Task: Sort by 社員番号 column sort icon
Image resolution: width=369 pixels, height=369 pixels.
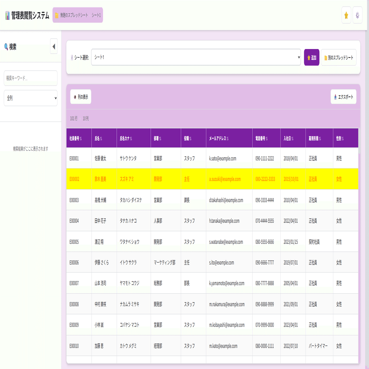Action: tap(81, 139)
